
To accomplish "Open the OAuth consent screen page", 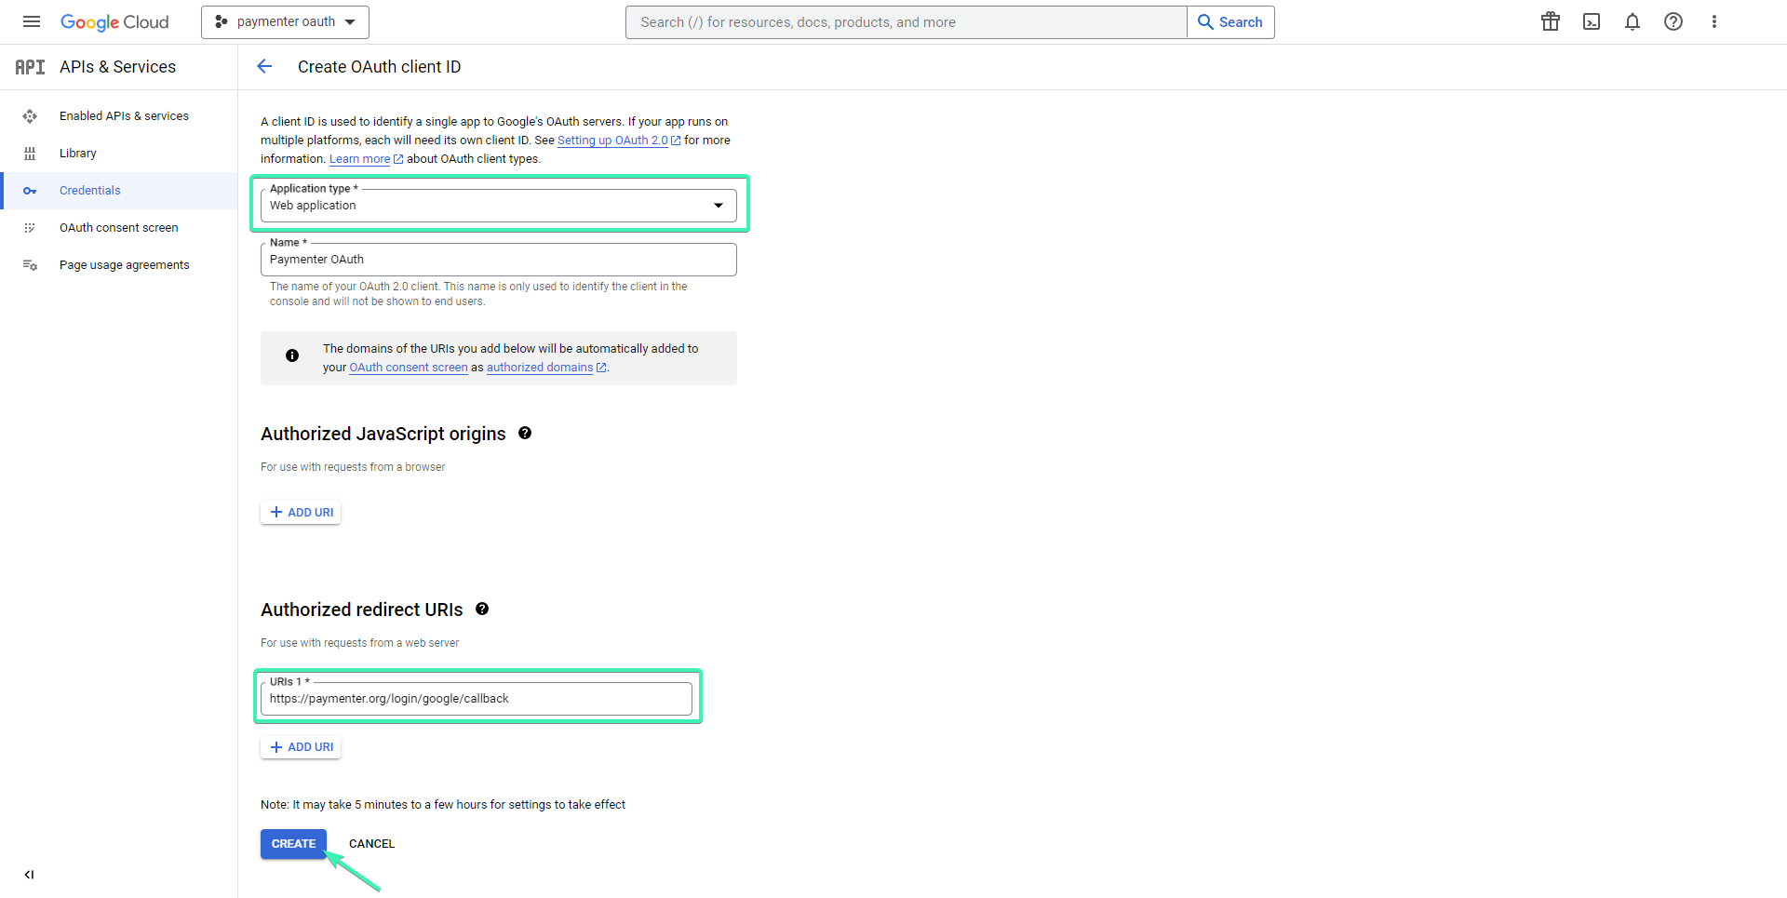I will click(x=118, y=227).
